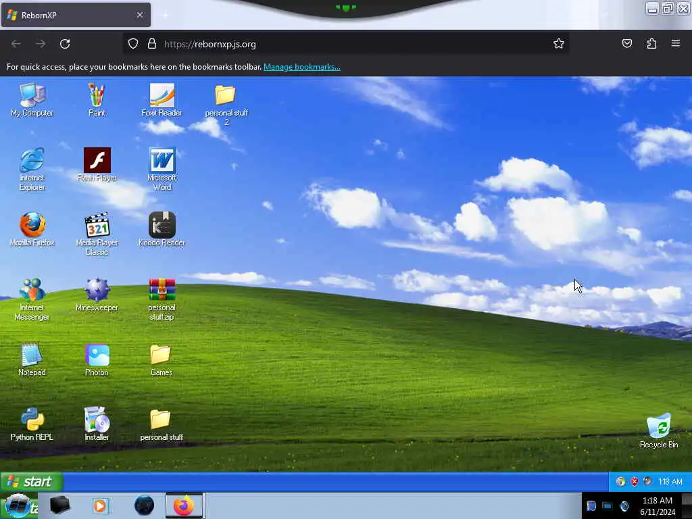Click the network icon in host tray
The width and height of the screenshot is (692, 519).
click(608, 506)
